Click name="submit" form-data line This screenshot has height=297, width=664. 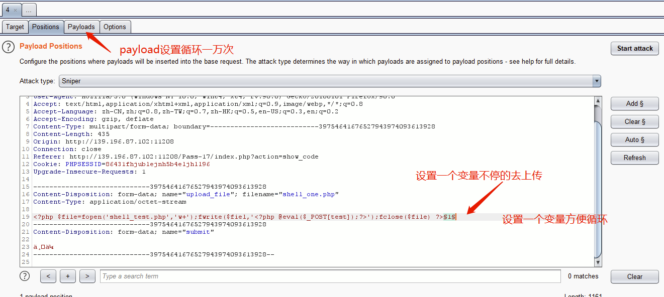click(x=124, y=232)
